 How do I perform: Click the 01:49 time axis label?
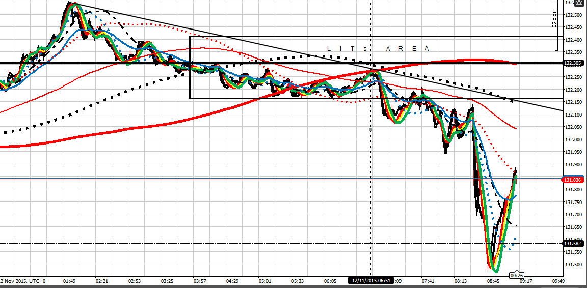click(x=70, y=280)
